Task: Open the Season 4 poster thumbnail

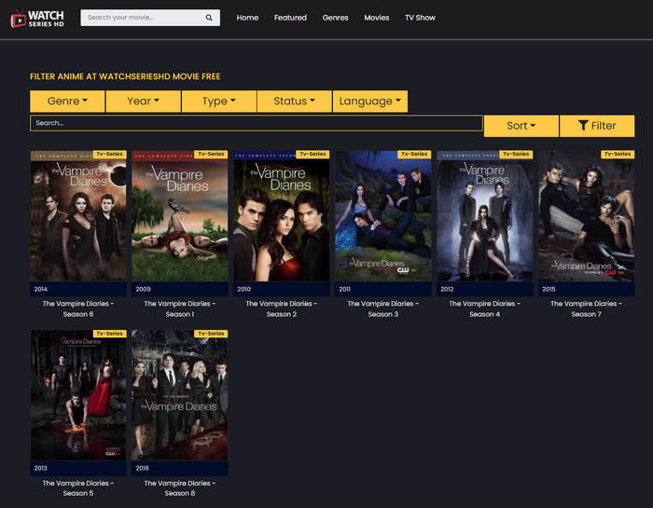Action: click(x=485, y=216)
